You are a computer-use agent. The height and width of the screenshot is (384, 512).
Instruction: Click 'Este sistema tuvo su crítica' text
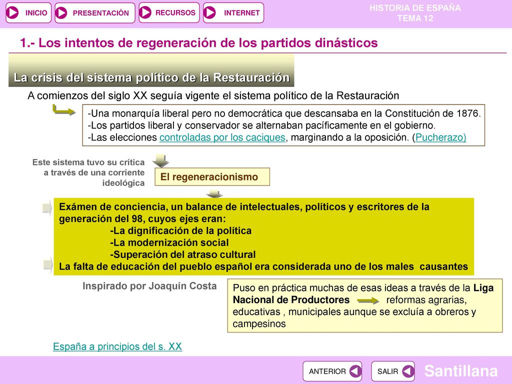click(x=88, y=172)
